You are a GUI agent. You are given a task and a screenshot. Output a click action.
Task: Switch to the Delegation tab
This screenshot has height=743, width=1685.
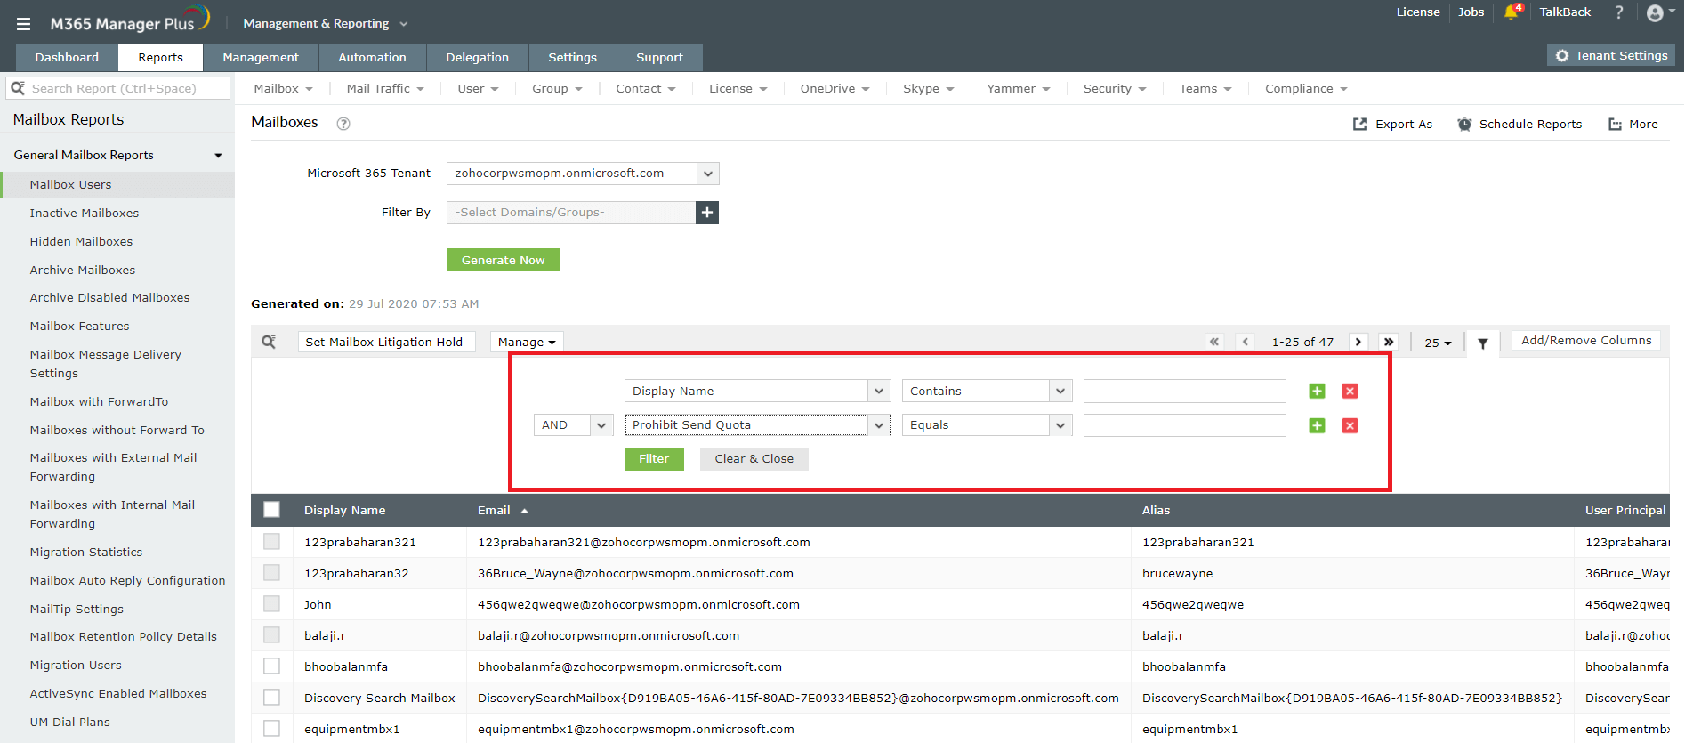(x=477, y=58)
